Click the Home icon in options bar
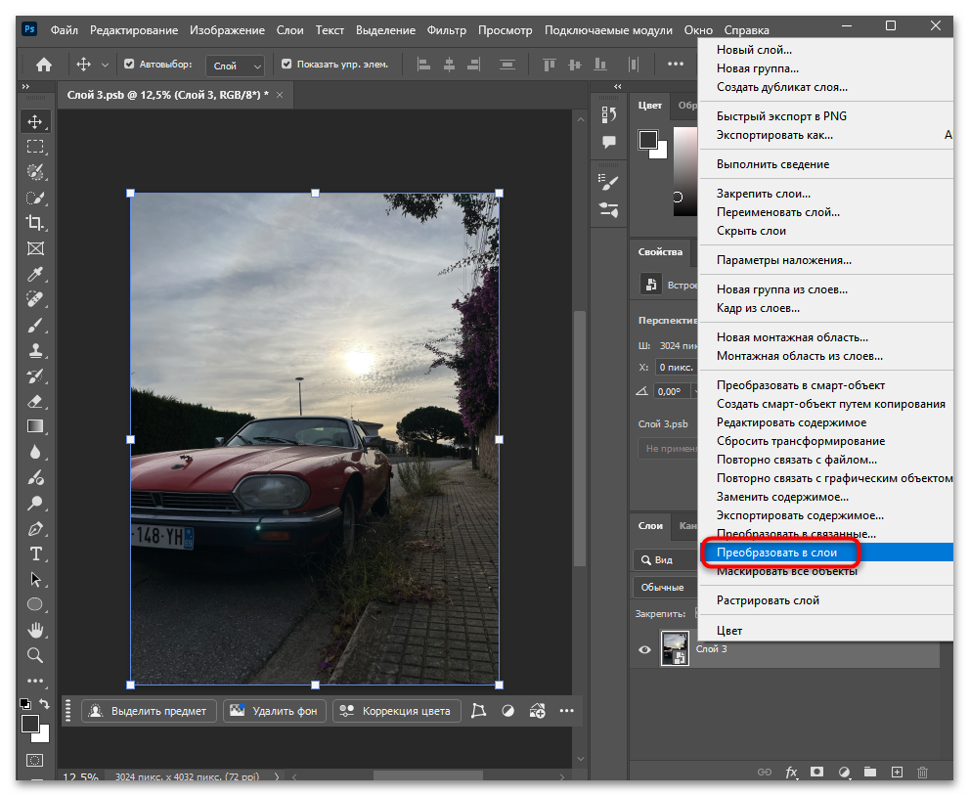The image size is (969, 796). click(44, 65)
